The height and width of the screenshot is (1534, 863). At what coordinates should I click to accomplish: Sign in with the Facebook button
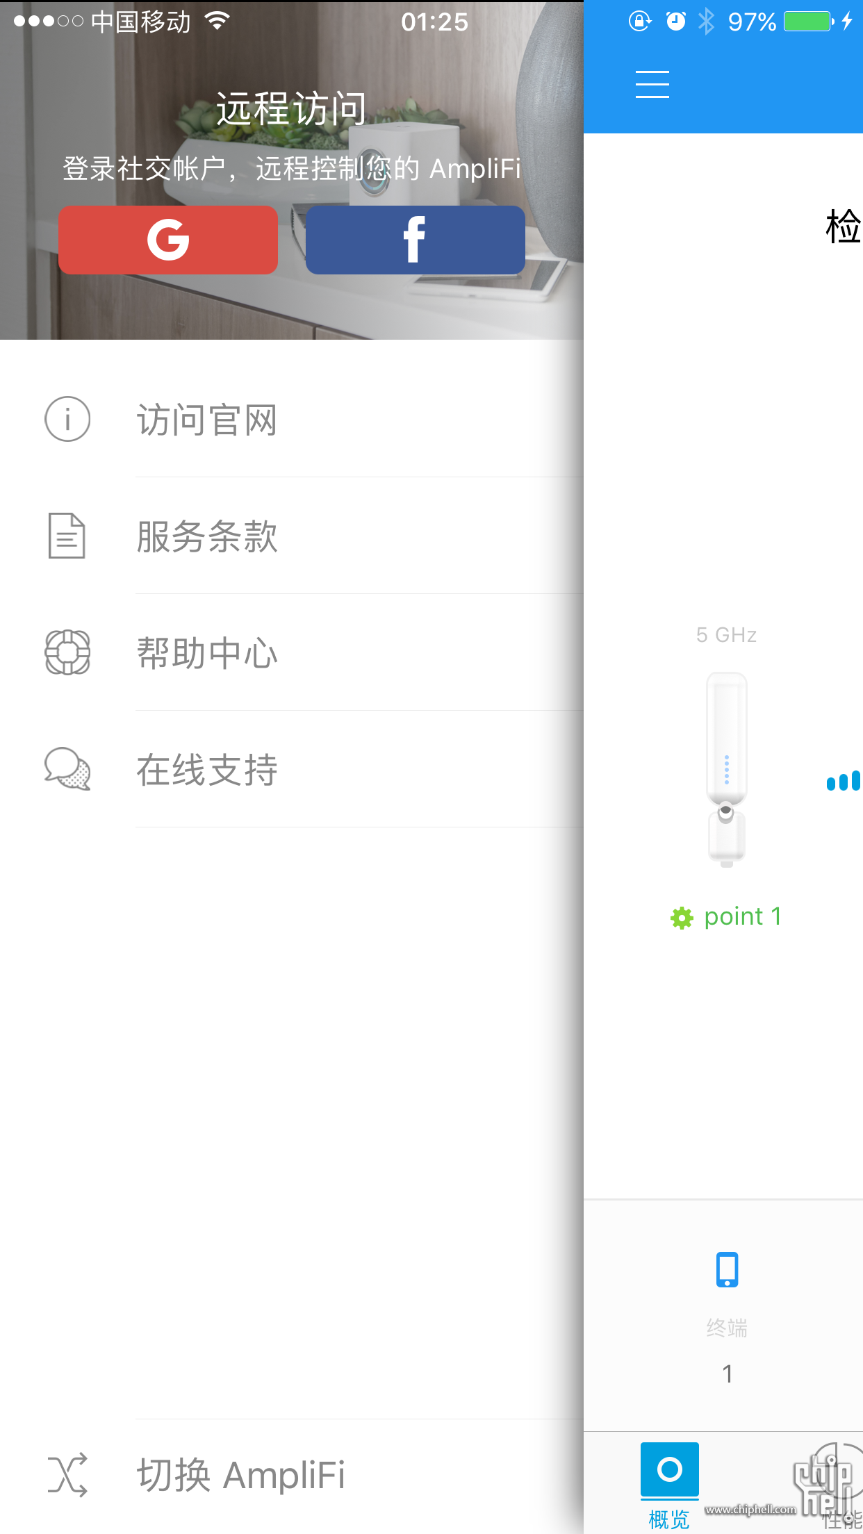(x=416, y=240)
